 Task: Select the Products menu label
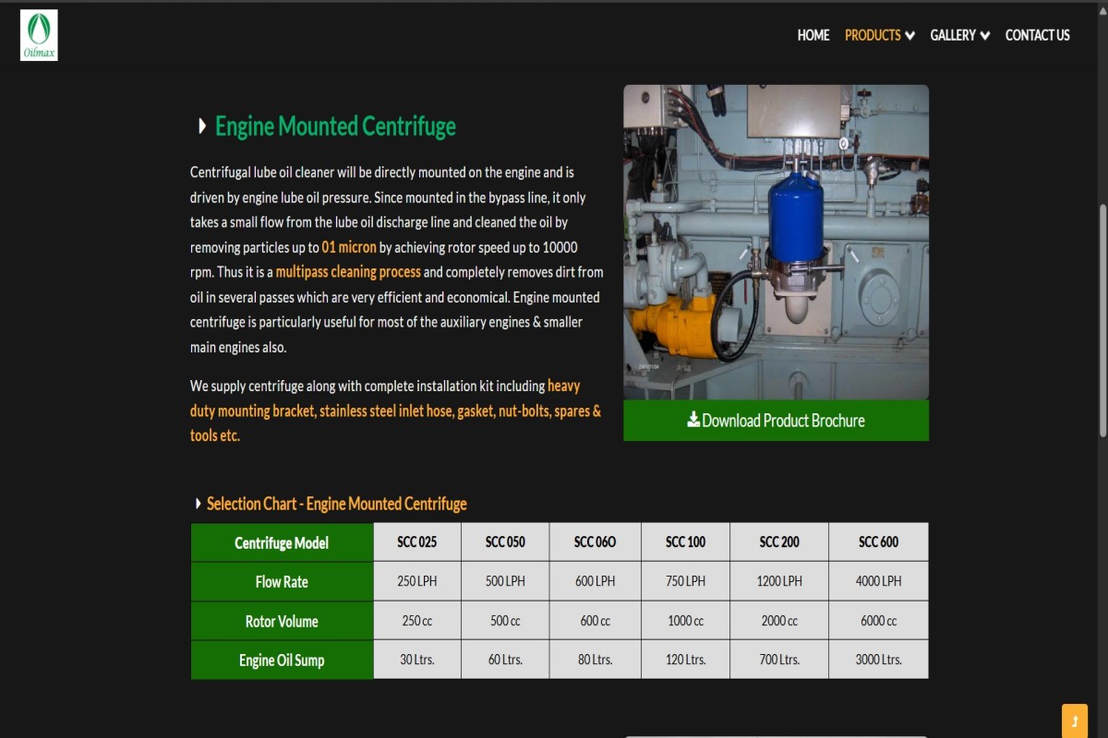[872, 35]
